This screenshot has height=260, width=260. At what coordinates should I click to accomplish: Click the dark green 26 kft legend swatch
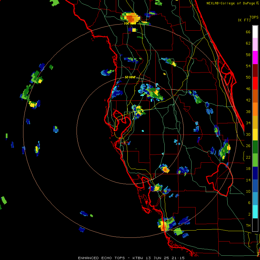[x=255, y=147]
